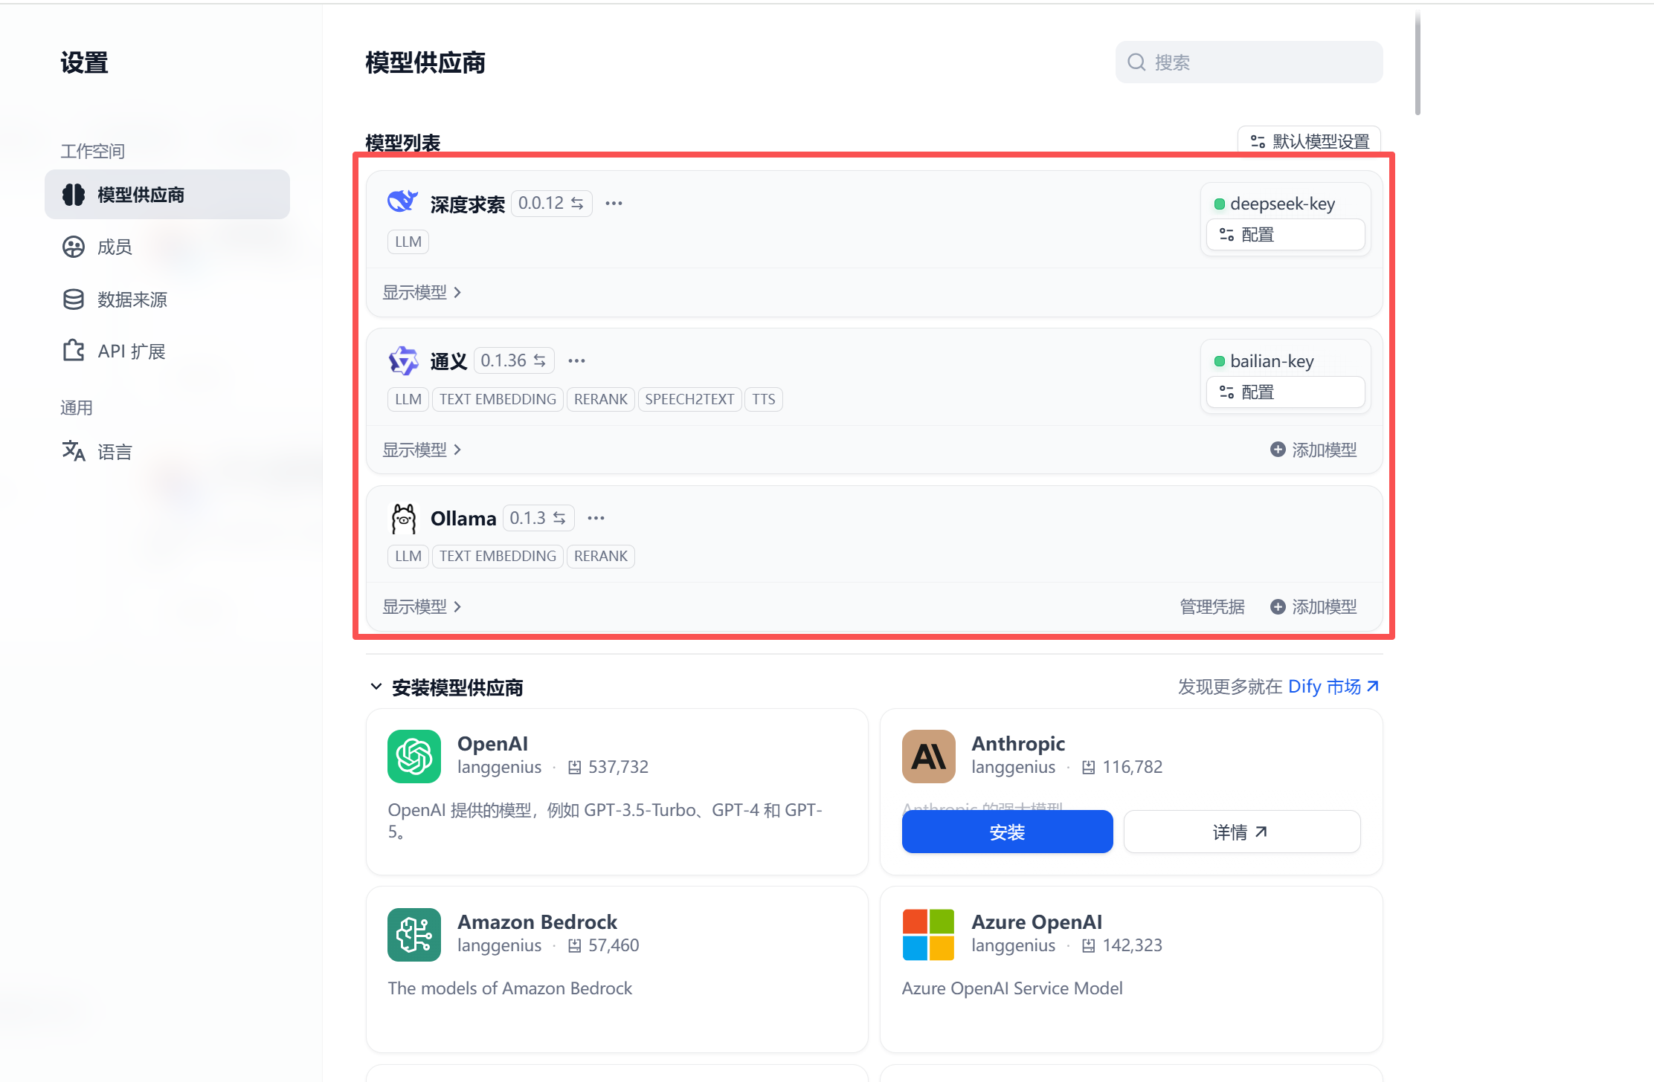Click Ollama version 0.1.3 switch badge

click(x=538, y=519)
